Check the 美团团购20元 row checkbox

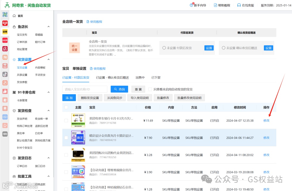pos(66,155)
